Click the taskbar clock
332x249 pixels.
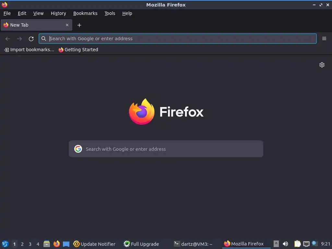[326, 244]
